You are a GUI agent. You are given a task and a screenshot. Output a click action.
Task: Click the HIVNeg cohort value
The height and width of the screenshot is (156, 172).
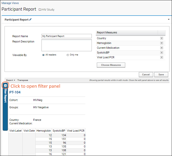[38, 100]
